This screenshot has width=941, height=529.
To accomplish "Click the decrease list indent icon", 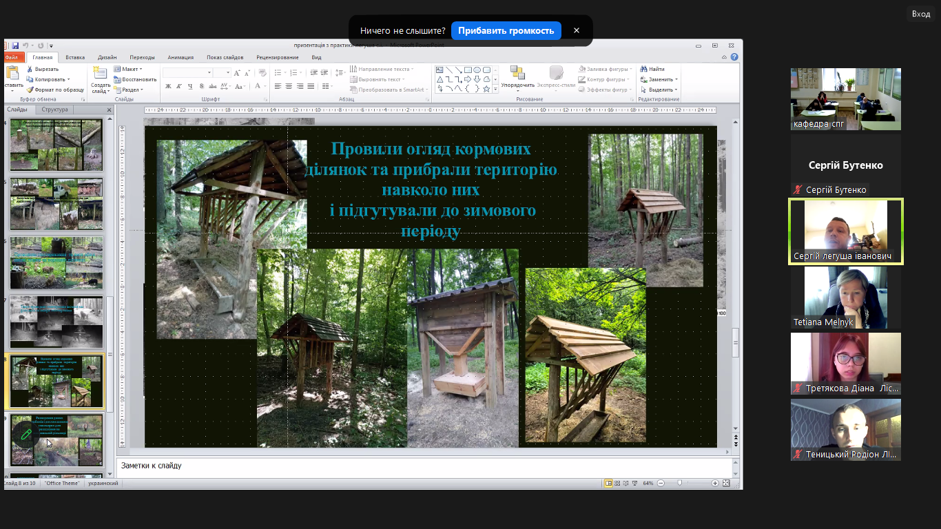I will pyautogui.click(x=316, y=72).
